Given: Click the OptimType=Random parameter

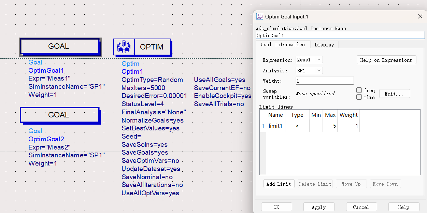Looking at the screenshot, I should click(152, 80).
